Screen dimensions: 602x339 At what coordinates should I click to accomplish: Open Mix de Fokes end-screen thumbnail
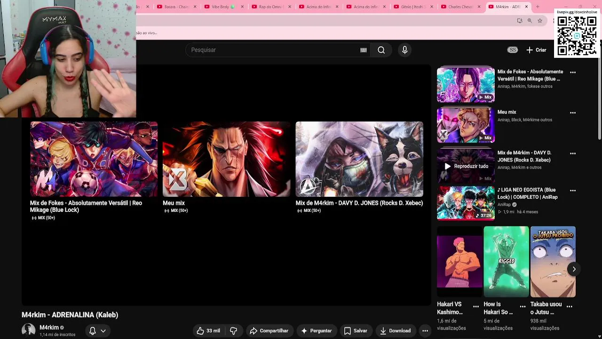tap(94, 159)
